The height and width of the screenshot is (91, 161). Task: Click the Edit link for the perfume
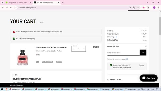pos(37,62)
